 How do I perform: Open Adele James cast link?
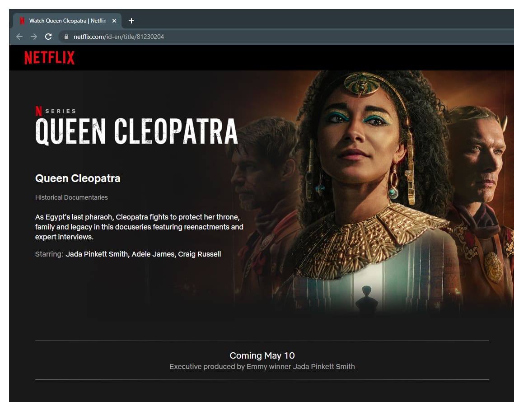(153, 254)
